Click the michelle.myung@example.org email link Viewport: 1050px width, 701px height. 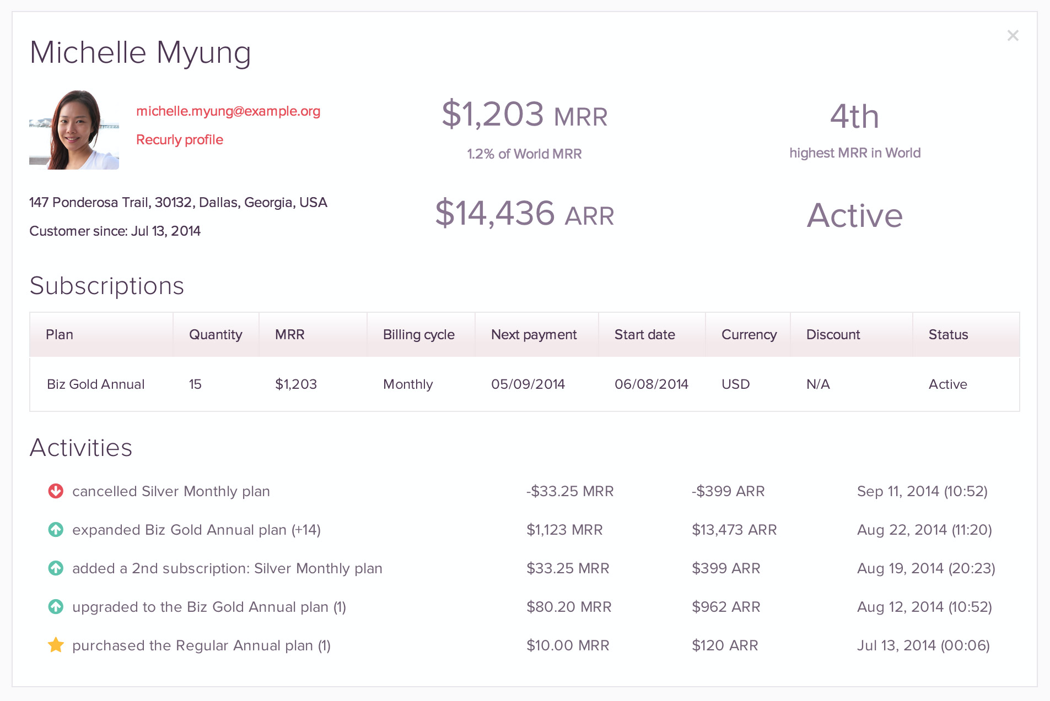(x=228, y=111)
